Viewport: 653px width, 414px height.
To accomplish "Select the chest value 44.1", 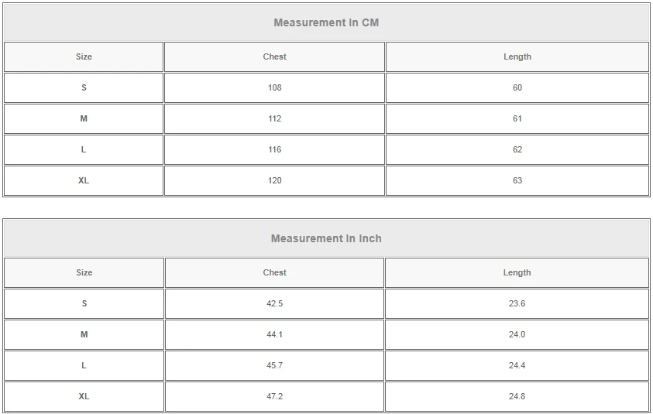I will [274, 335].
